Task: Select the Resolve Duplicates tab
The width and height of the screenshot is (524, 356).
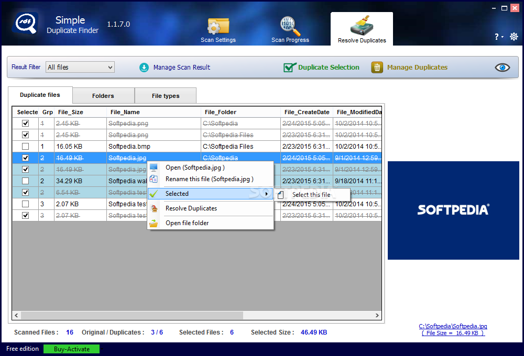Action: 362,29
